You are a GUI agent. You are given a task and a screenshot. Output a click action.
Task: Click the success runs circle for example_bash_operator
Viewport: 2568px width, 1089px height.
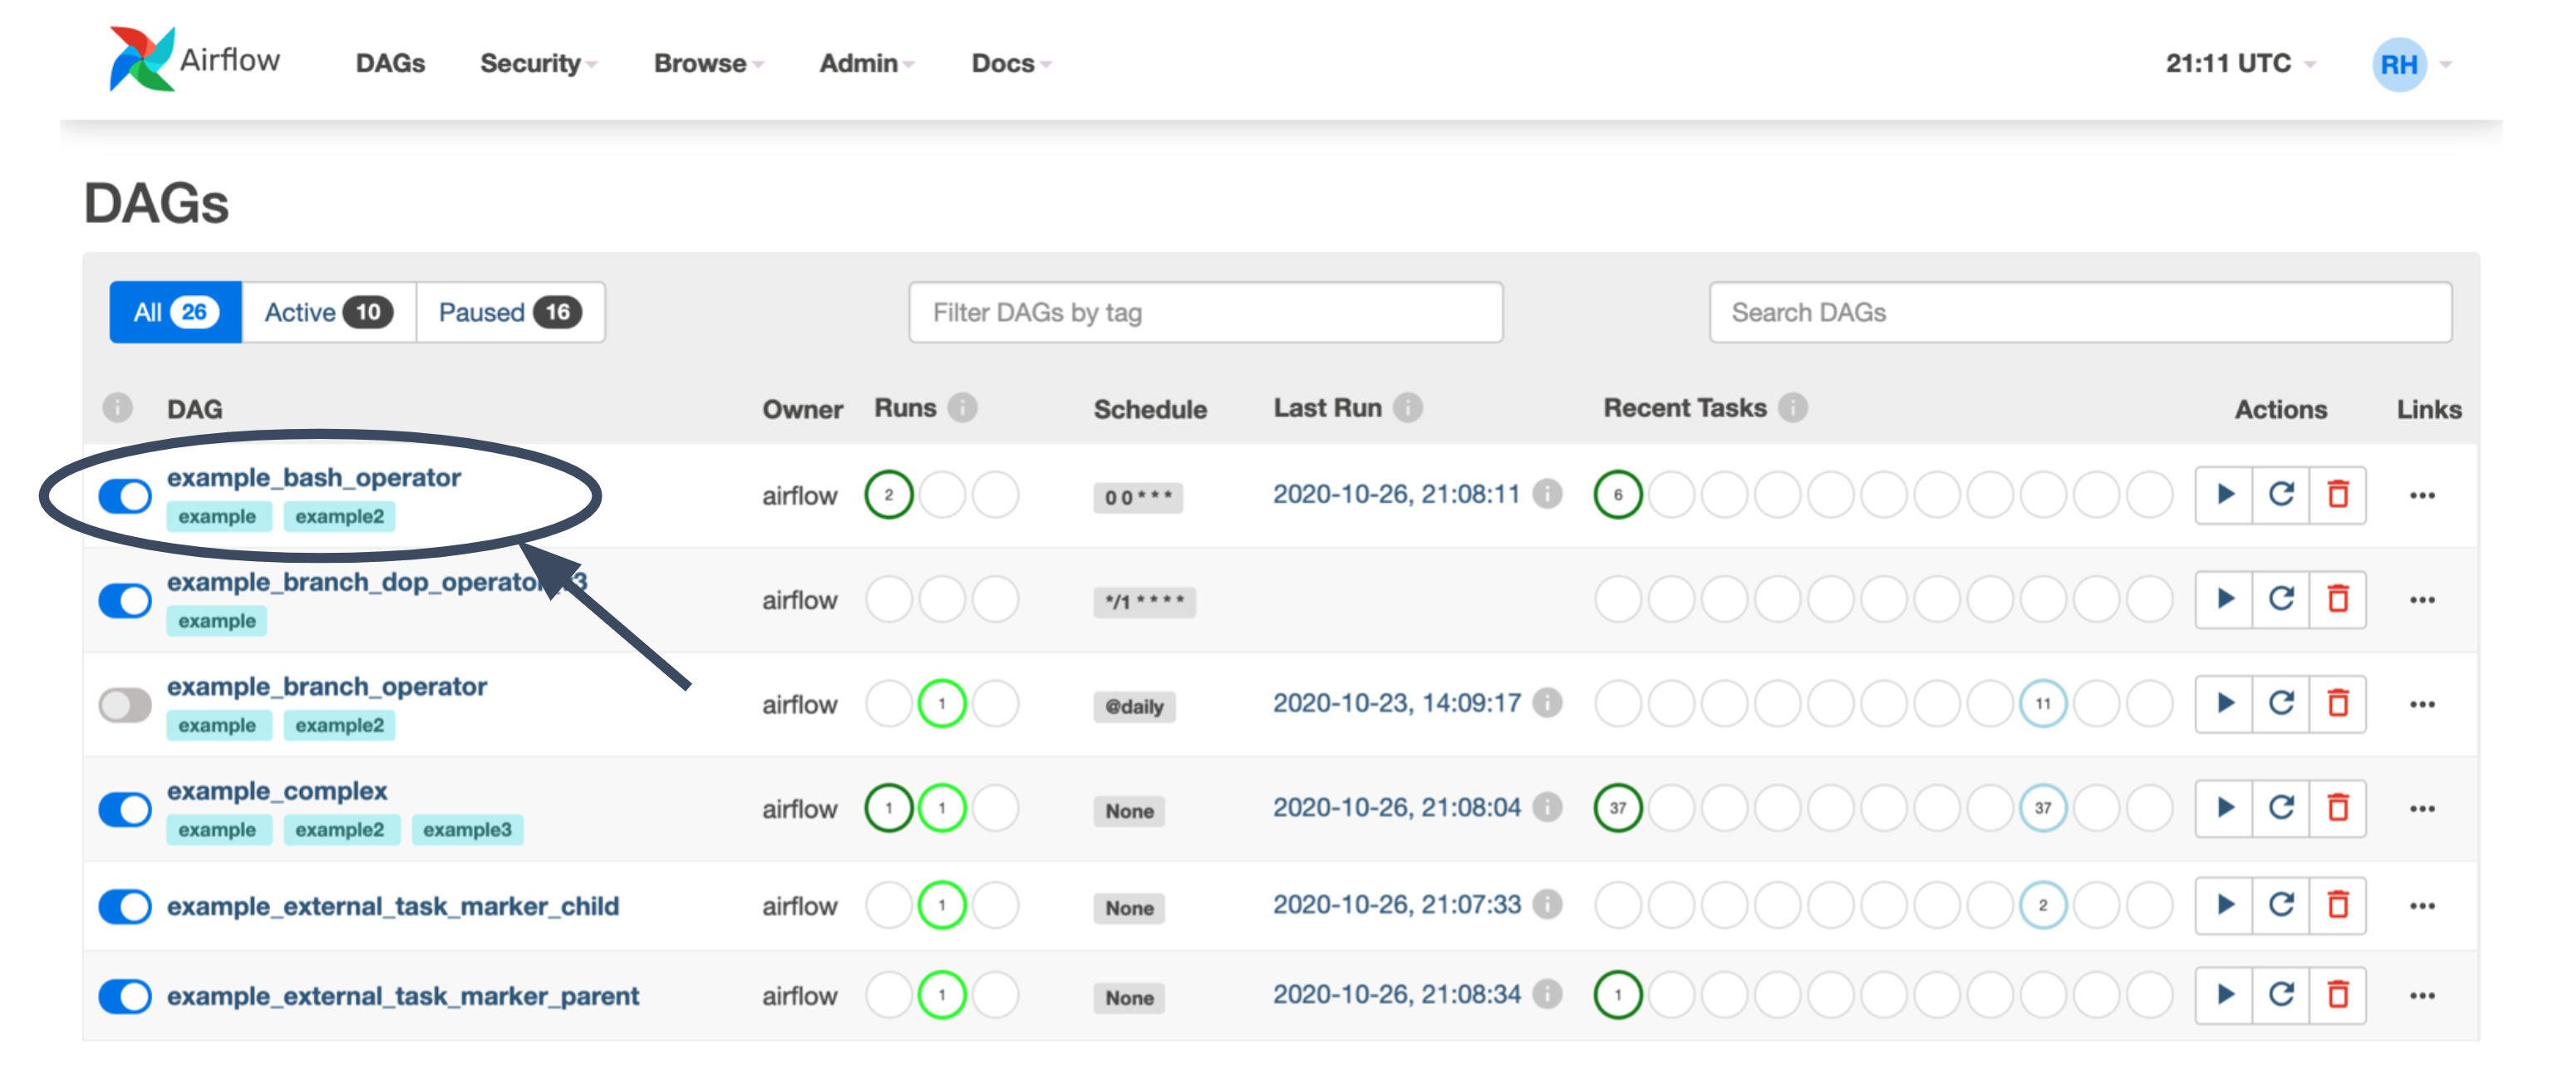888,495
